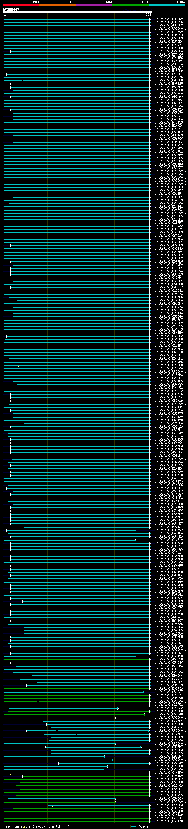Image resolution: width=188 pixels, height=829 pixels.
Task: Click the purple ~60% identity legend bar
Action: point(94,5)
